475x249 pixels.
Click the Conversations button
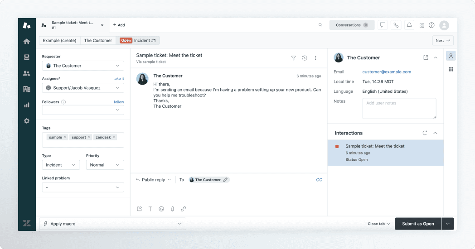352,25
